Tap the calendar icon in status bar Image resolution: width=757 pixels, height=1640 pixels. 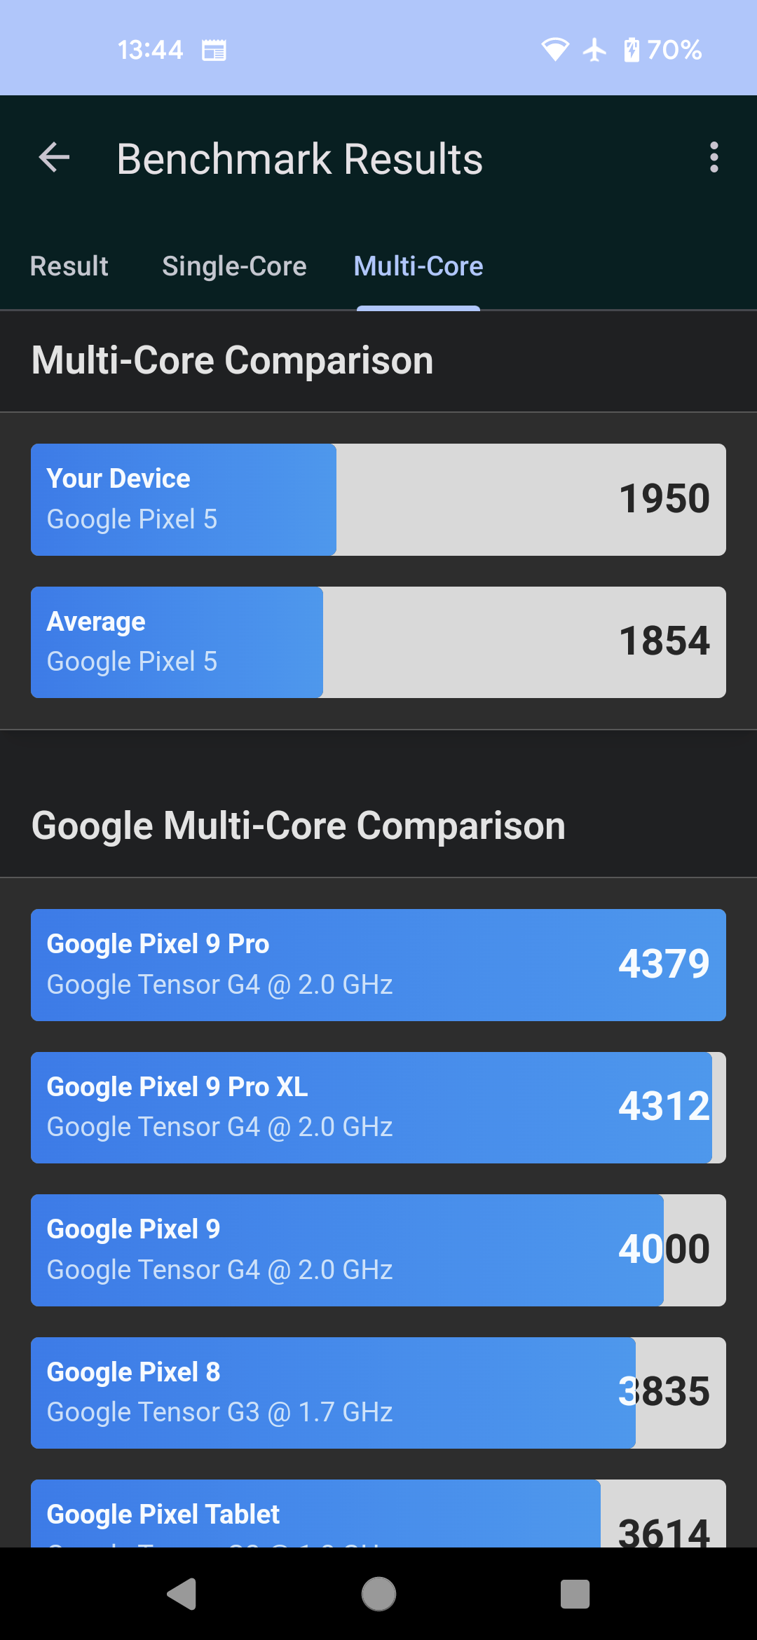(214, 50)
